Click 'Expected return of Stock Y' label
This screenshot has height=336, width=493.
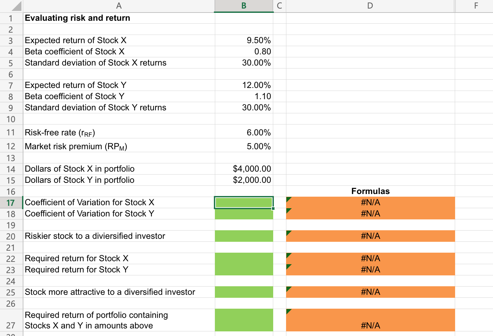[x=76, y=85]
